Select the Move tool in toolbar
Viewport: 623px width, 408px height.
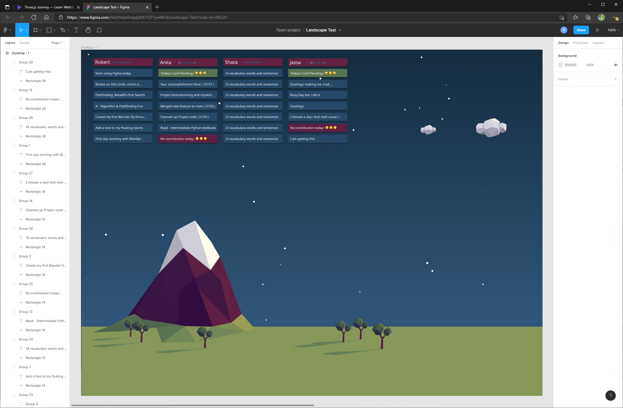(x=21, y=30)
